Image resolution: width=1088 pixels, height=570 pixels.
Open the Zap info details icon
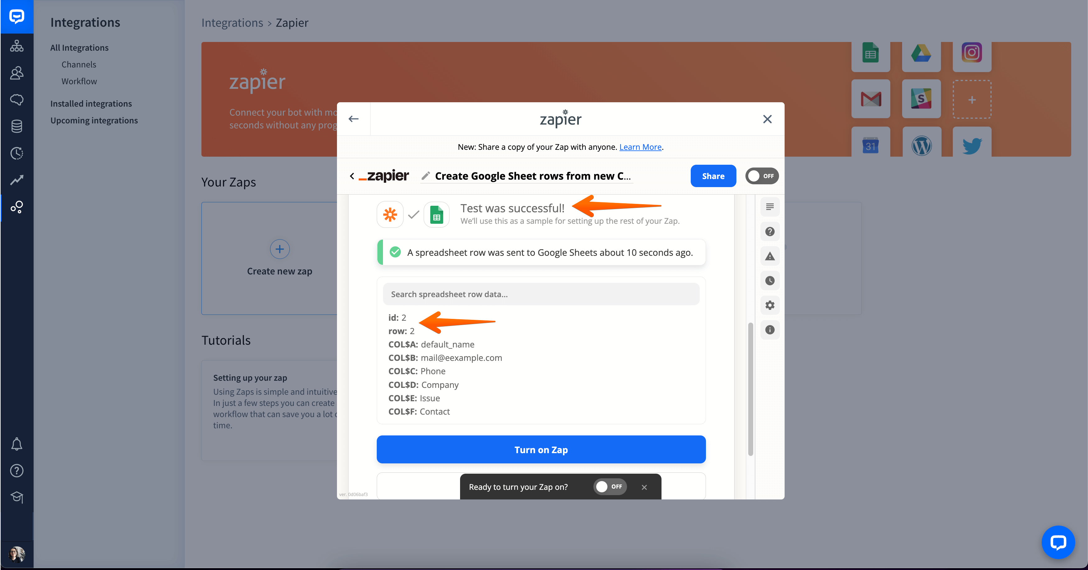tap(770, 330)
